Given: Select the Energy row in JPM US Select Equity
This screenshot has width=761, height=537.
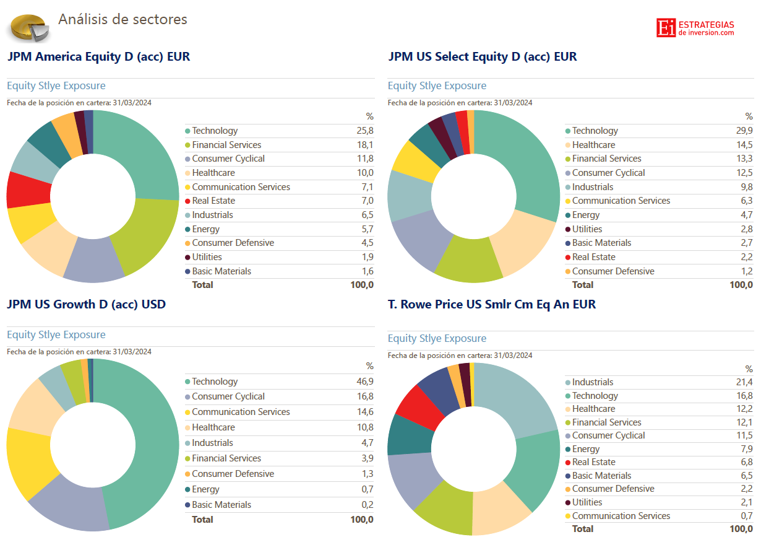Looking at the screenshot, I should (x=660, y=216).
